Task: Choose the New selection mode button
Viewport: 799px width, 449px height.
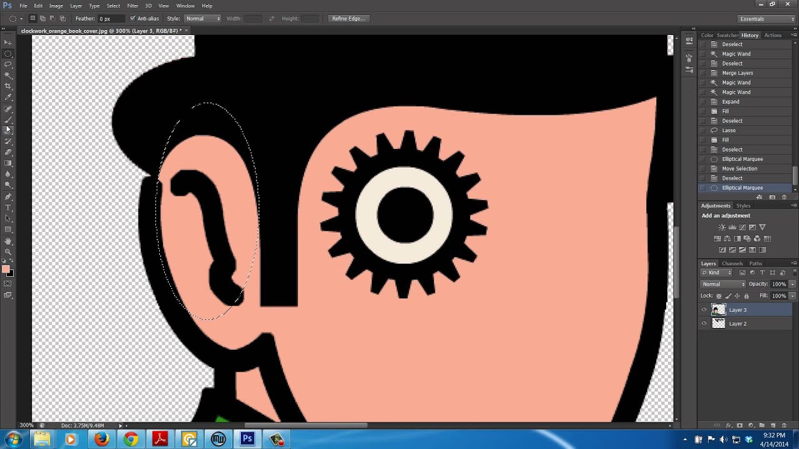Action: point(33,19)
